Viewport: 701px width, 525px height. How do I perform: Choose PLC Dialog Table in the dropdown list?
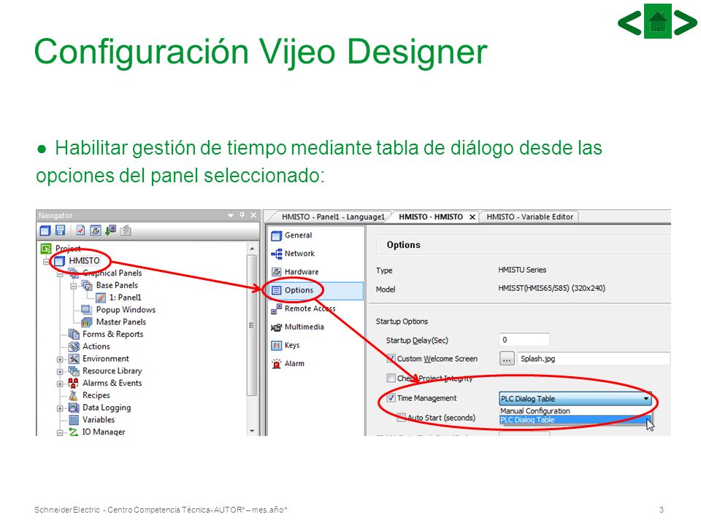575,420
